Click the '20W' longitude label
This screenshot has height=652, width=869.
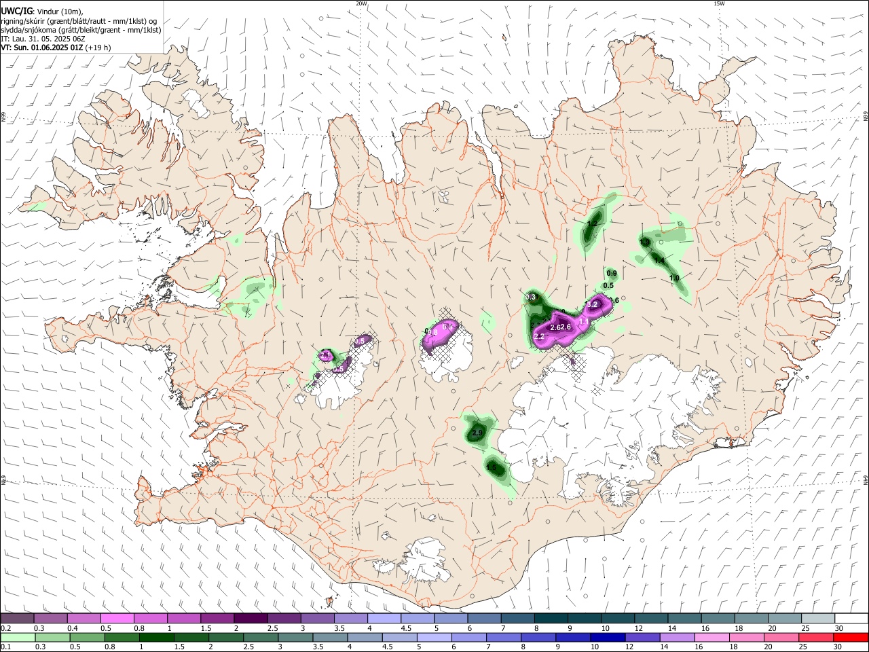coord(361,3)
